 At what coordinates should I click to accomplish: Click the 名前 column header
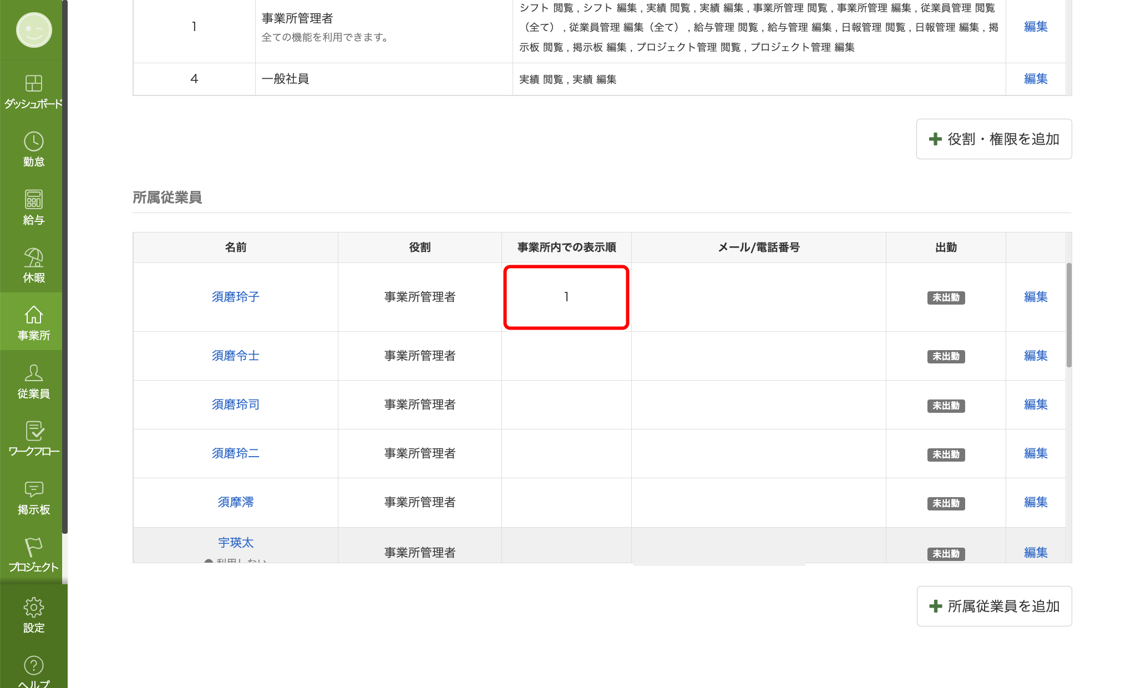[235, 247]
